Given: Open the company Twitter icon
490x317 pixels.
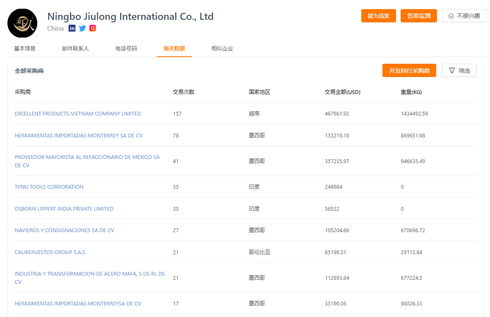Looking at the screenshot, I should coord(82,28).
